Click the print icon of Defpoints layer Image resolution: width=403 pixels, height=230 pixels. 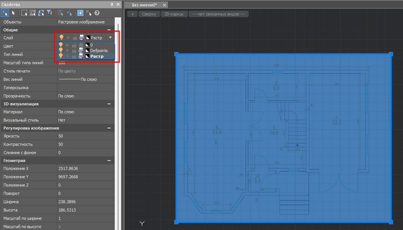(81, 51)
